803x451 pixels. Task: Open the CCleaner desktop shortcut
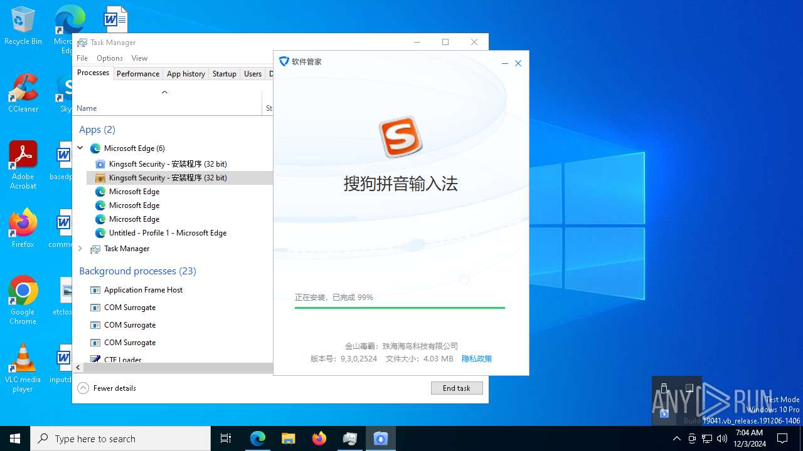[x=23, y=94]
